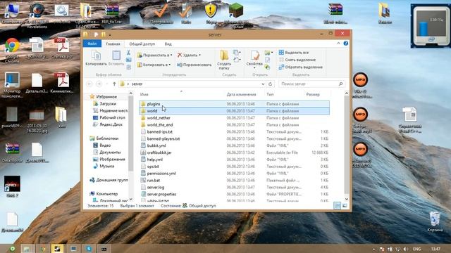
Task: Open the Удалить (Delete) dropdown
Action: point(189,55)
